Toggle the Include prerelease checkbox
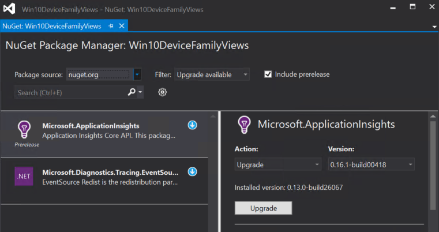This screenshot has height=232, width=439. click(268, 74)
